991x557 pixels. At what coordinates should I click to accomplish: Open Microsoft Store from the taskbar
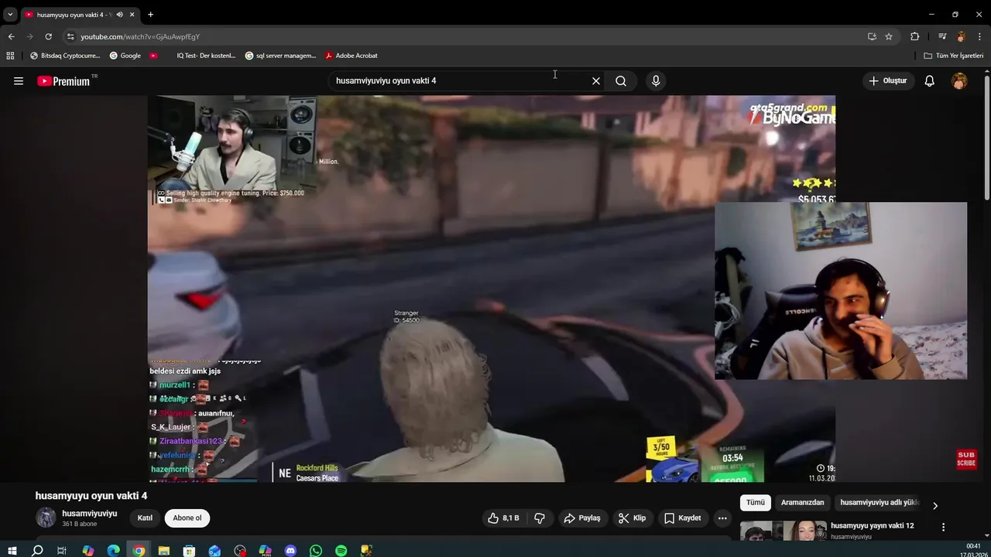(189, 551)
